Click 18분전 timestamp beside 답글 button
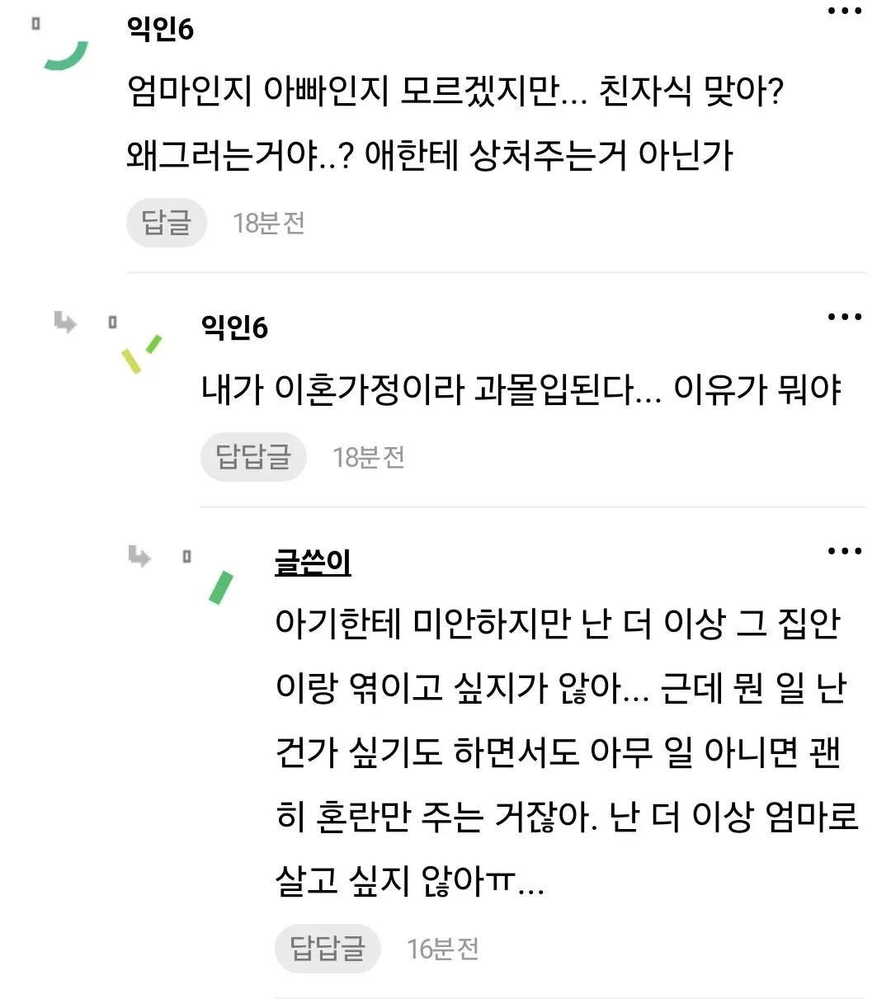 269,223
